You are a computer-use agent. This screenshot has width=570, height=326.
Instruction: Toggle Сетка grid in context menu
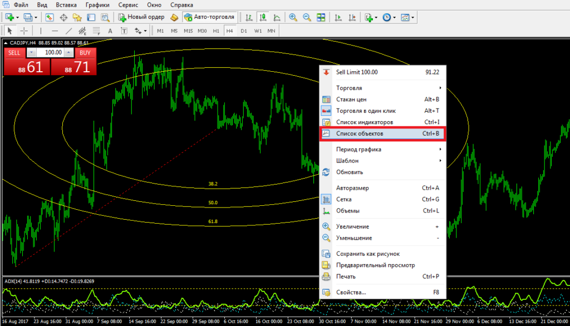tap(343, 199)
